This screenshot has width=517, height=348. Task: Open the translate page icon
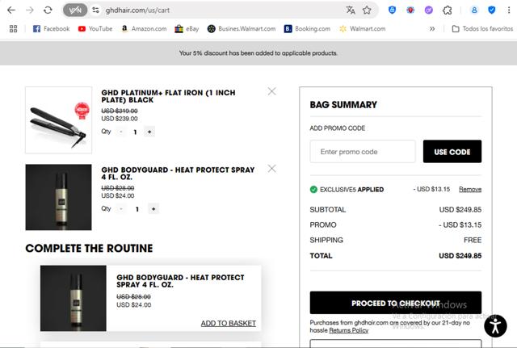coord(350,10)
